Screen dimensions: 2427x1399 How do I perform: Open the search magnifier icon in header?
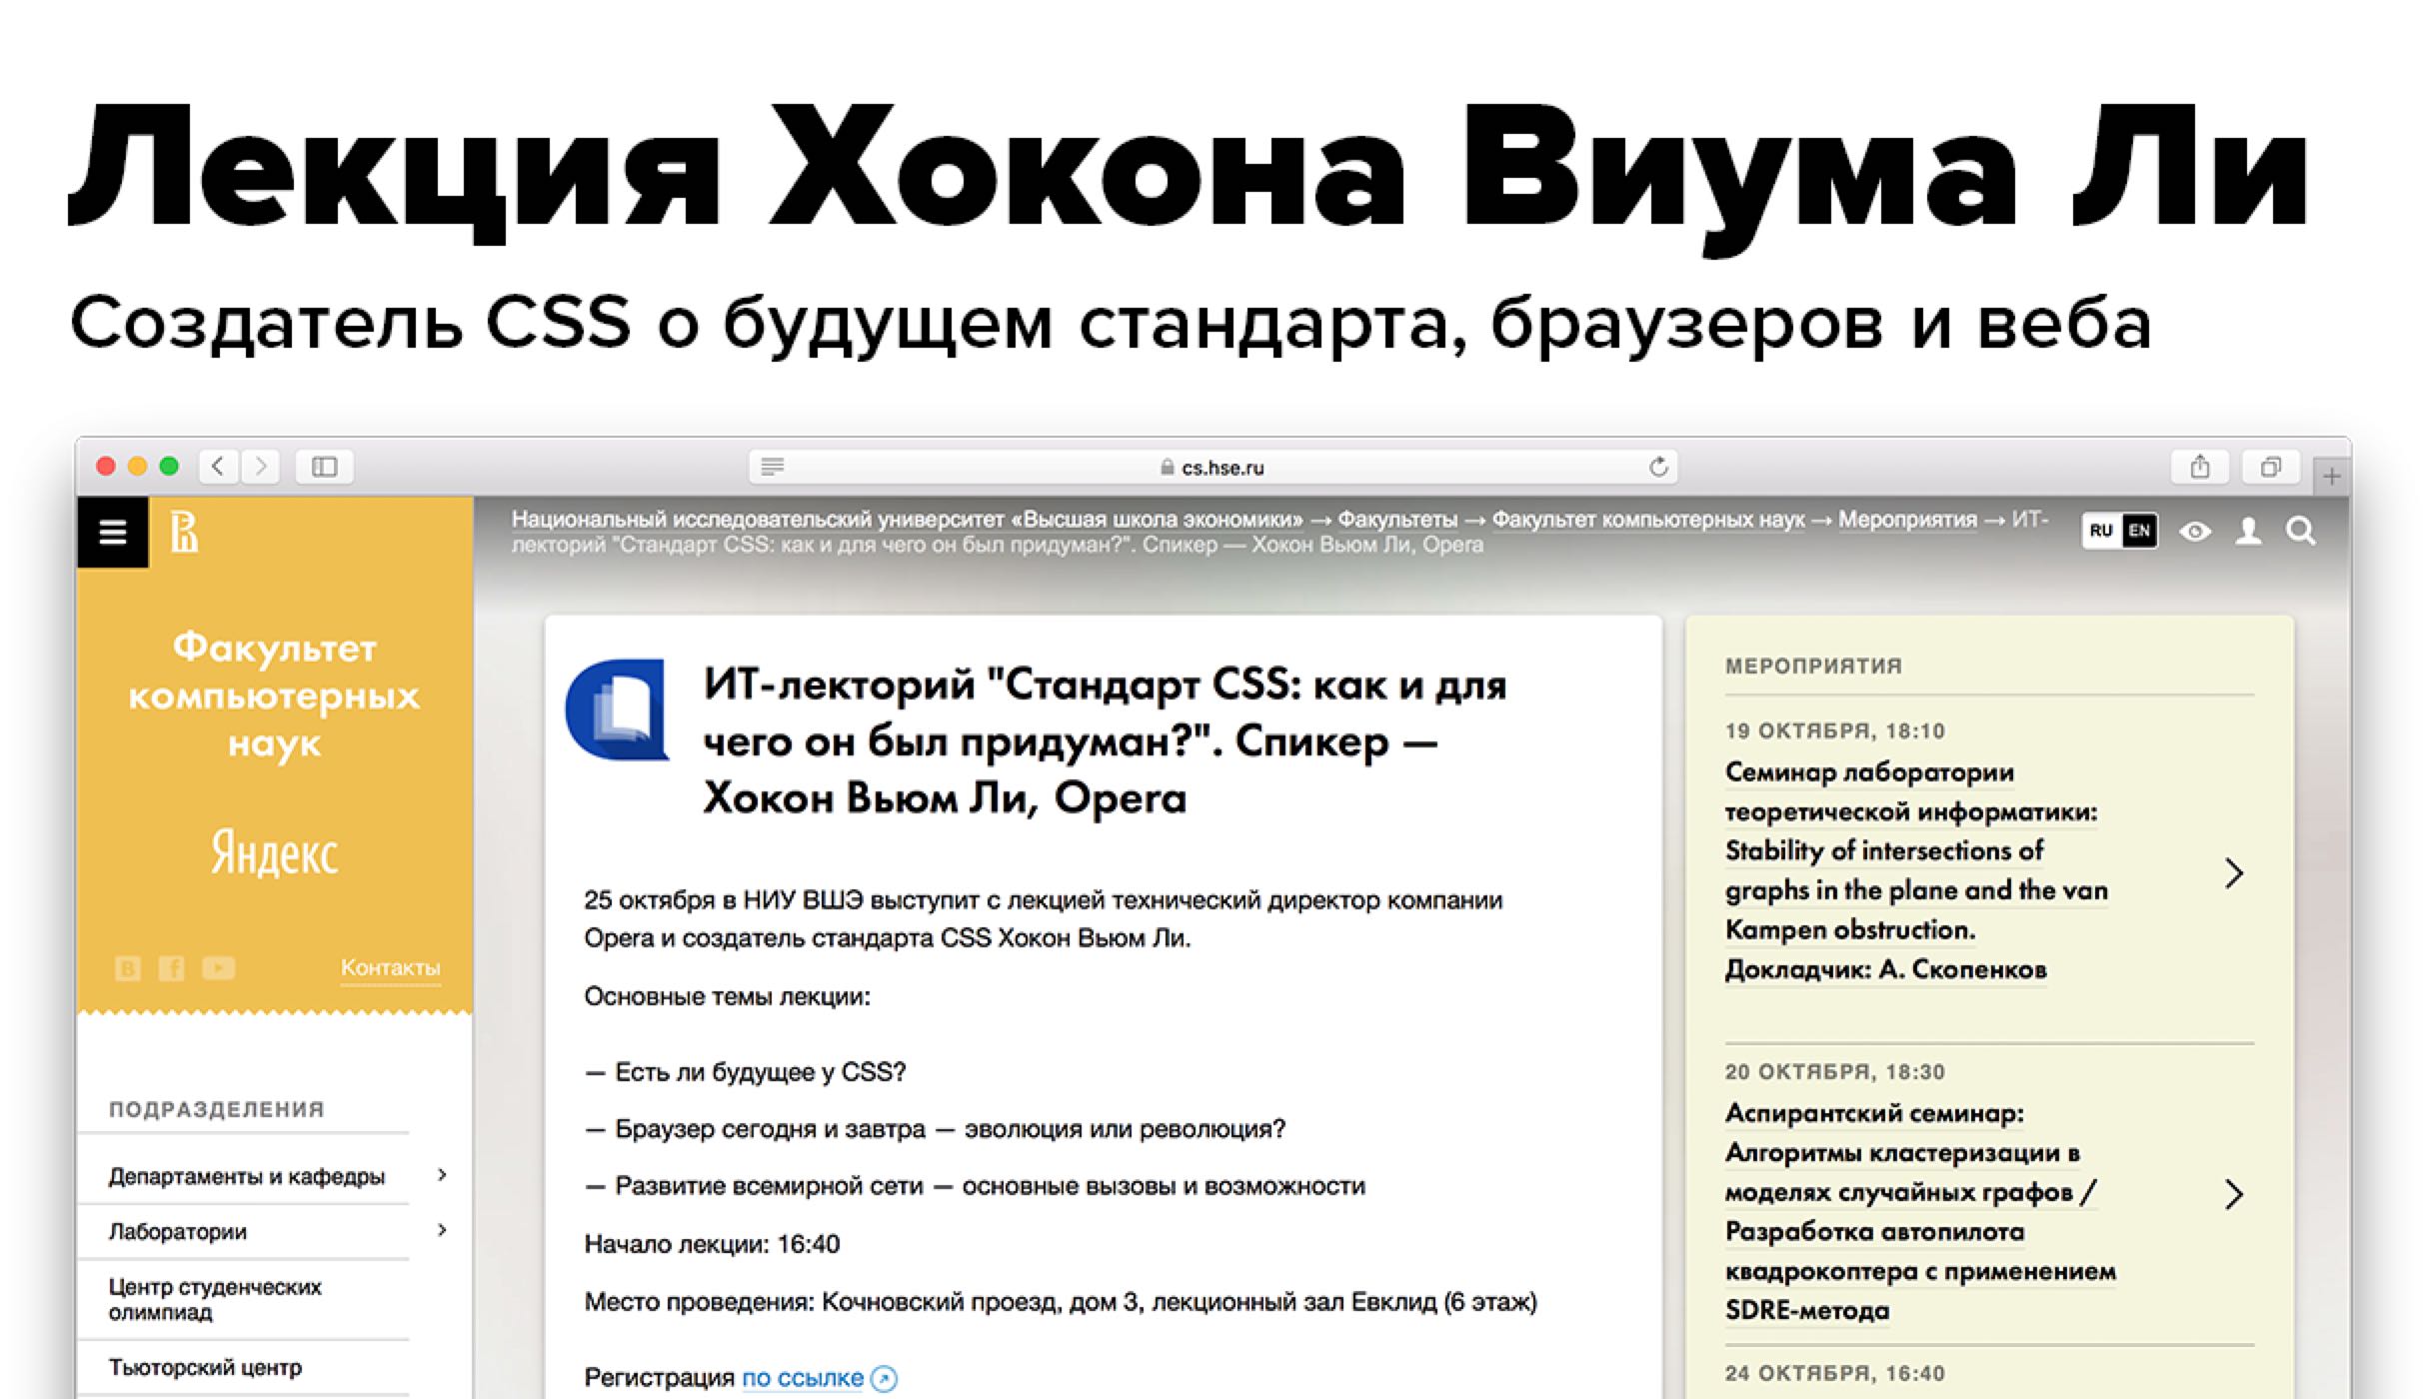coord(2301,532)
